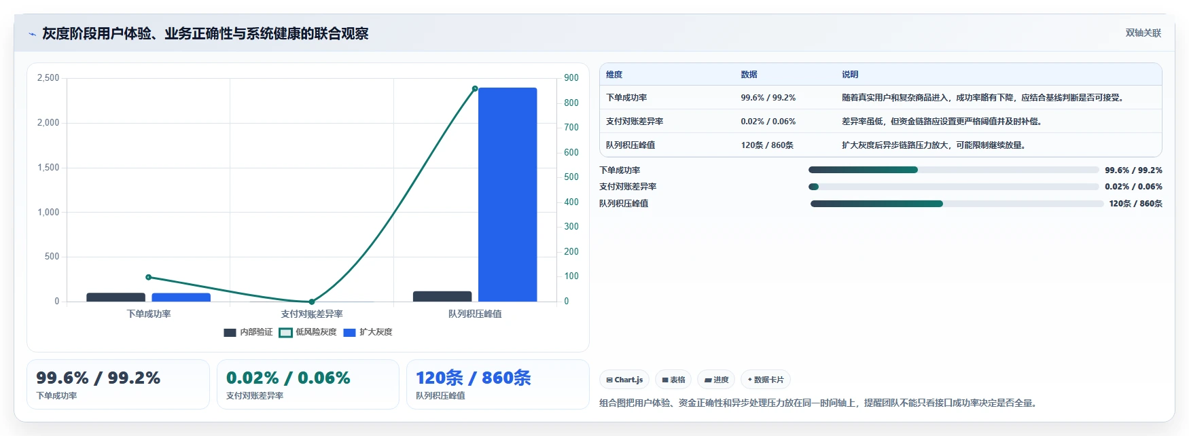This screenshot has height=436, width=1189.
Task: Select the 队列积压峰值 table row
Action: (x=881, y=145)
